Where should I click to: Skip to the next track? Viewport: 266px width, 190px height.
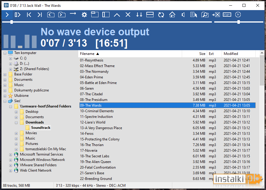[40, 15]
